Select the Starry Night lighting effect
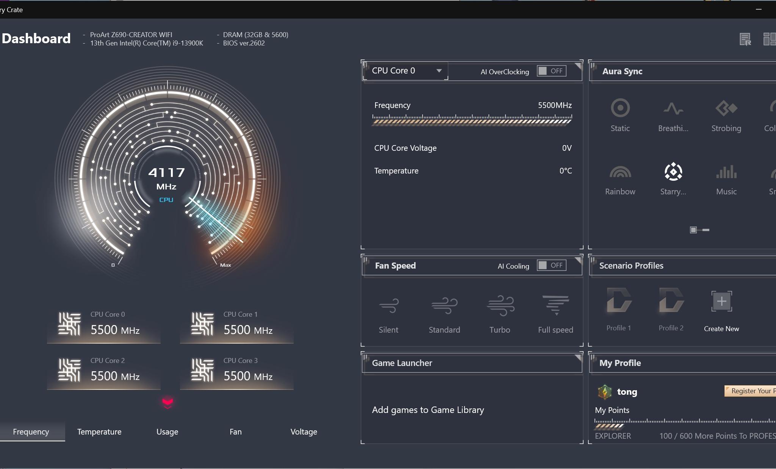Screen dimensions: 776x469 [x=673, y=179]
